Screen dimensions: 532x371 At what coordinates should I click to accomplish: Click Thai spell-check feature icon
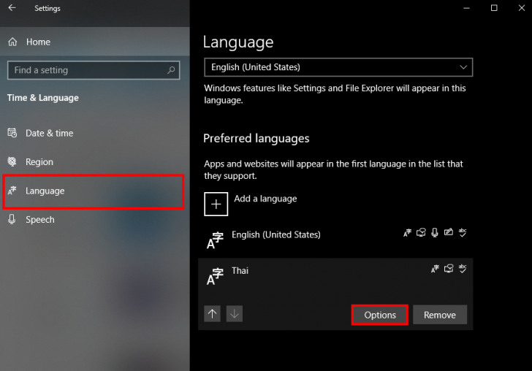[x=463, y=269]
